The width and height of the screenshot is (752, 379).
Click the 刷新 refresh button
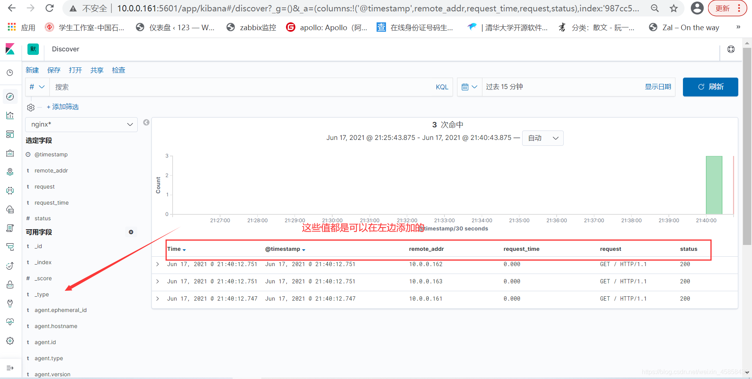[710, 87]
